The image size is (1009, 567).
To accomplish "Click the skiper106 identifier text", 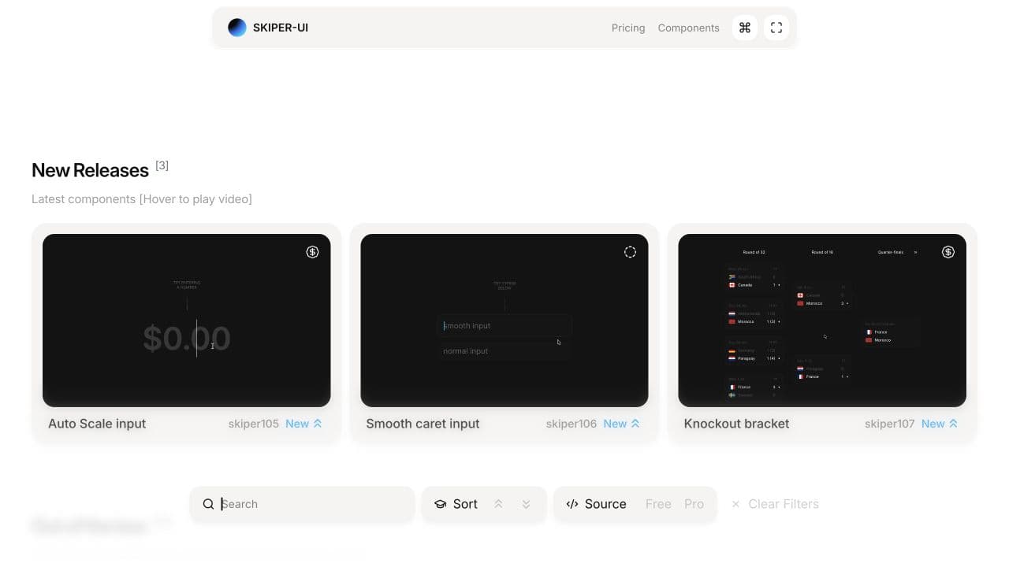I will point(572,424).
